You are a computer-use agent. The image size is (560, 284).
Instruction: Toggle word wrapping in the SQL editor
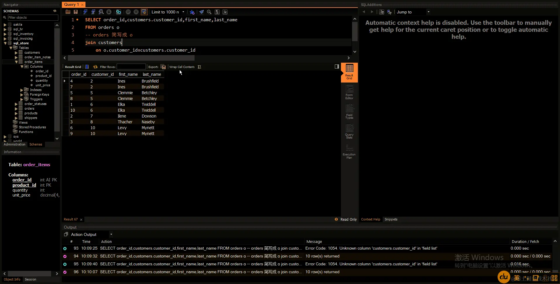click(225, 12)
